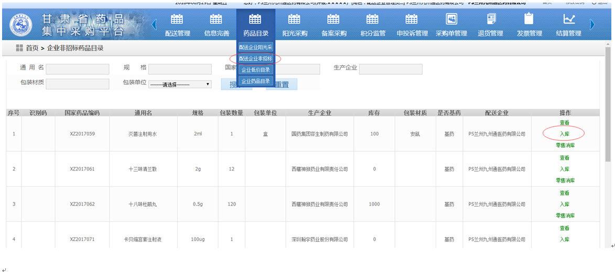Click the 灭菌注射用水 name cell
The image size is (615, 272).
click(x=144, y=134)
